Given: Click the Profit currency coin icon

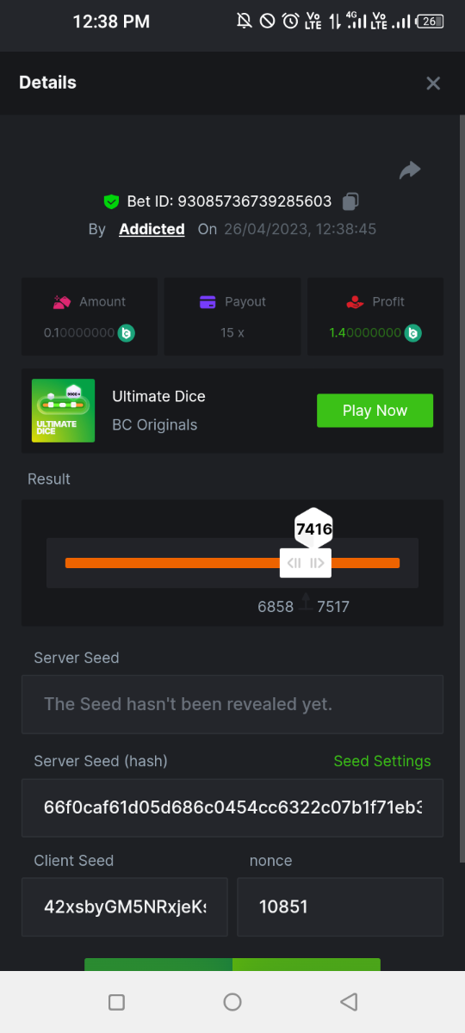Looking at the screenshot, I should click(413, 332).
